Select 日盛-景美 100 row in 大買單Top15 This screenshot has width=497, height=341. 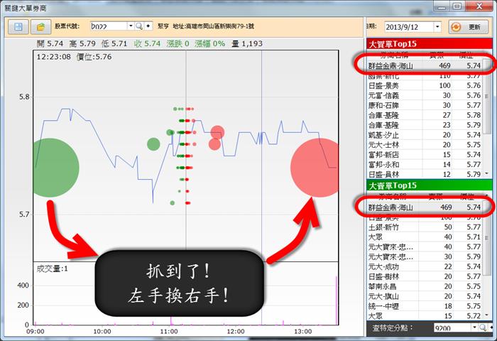[425, 85]
